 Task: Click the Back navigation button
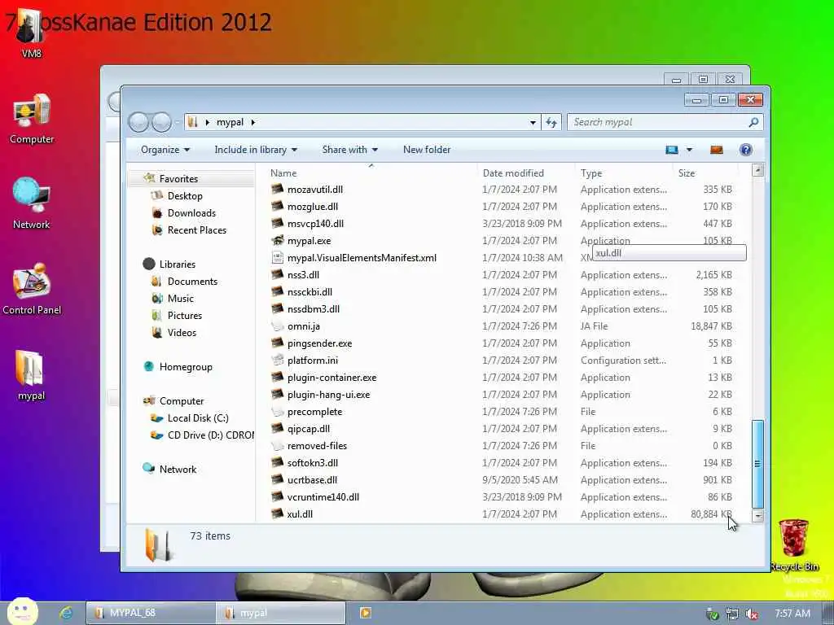click(x=138, y=122)
